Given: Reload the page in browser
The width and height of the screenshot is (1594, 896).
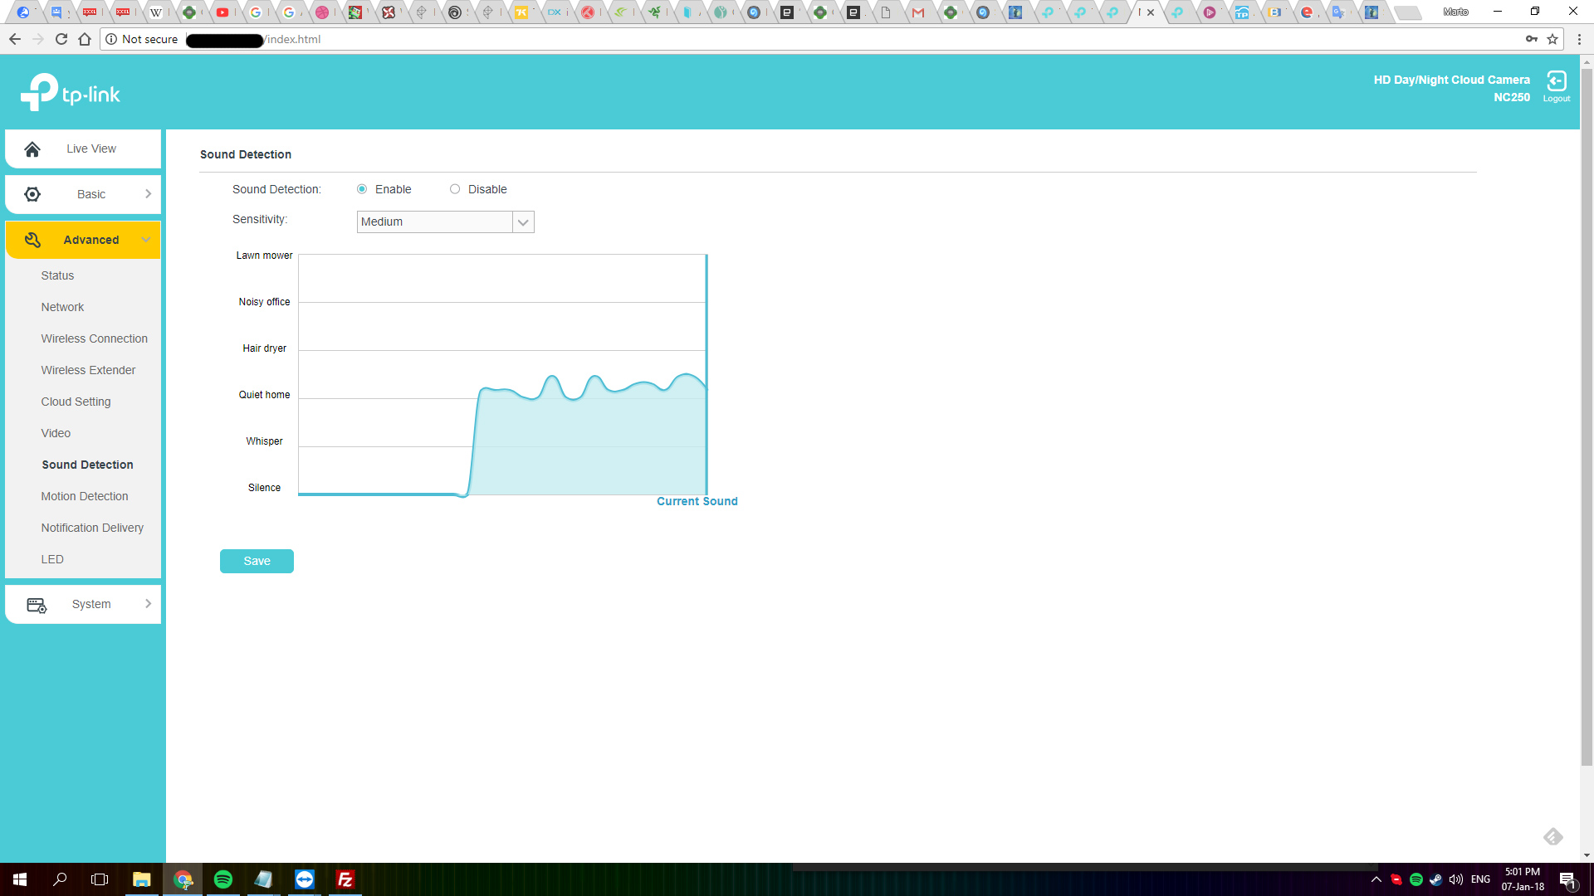Looking at the screenshot, I should pos(61,39).
